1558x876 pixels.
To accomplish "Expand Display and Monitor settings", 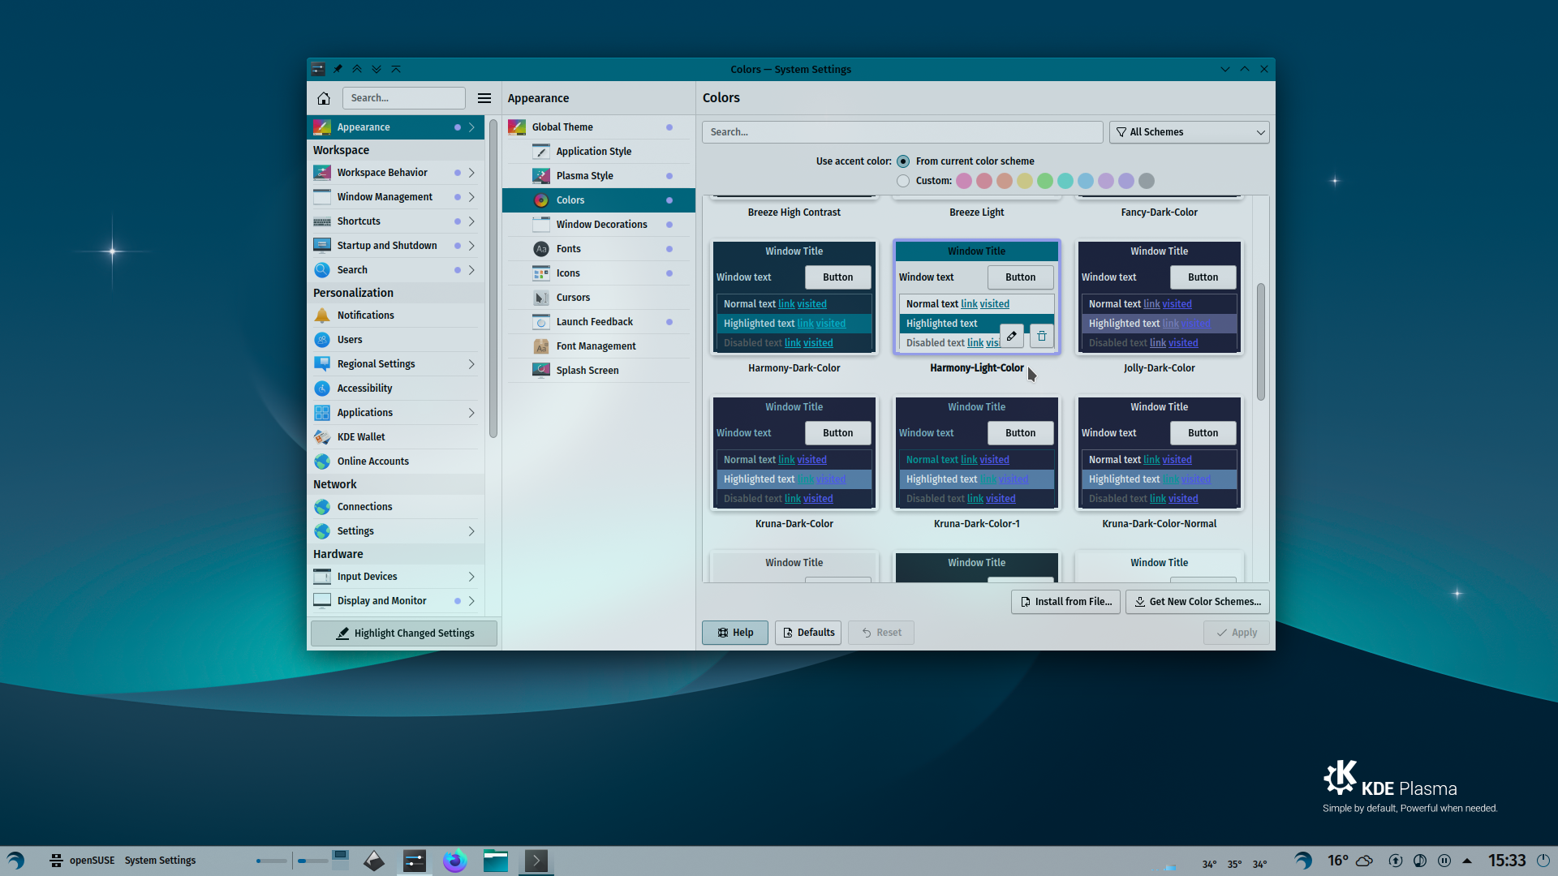I will click(471, 600).
